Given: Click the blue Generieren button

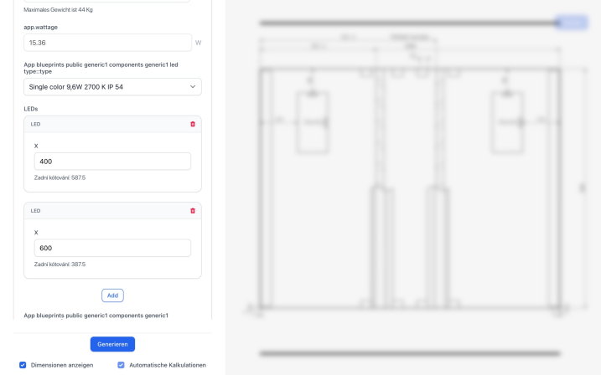Looking at the screenshot, I should (x=112, y=344).
